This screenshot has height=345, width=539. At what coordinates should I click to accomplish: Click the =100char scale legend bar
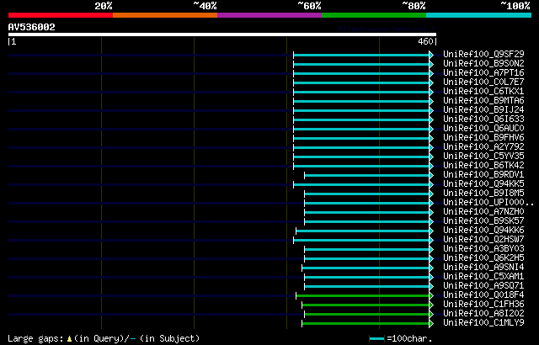click(x=376, y=339)
